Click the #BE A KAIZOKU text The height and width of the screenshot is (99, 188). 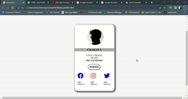click(x=94, y=61)
